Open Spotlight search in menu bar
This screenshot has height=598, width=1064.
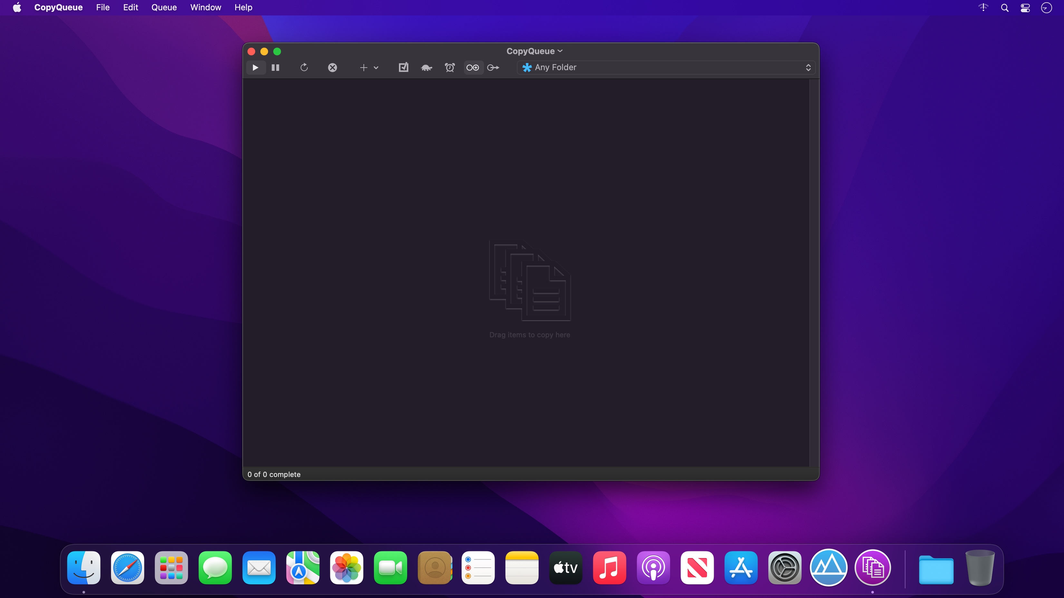(1005, 8)
